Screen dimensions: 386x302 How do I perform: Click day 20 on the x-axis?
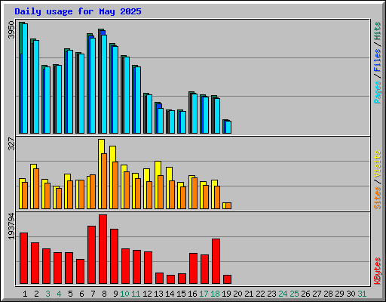[x=237, y=294]
